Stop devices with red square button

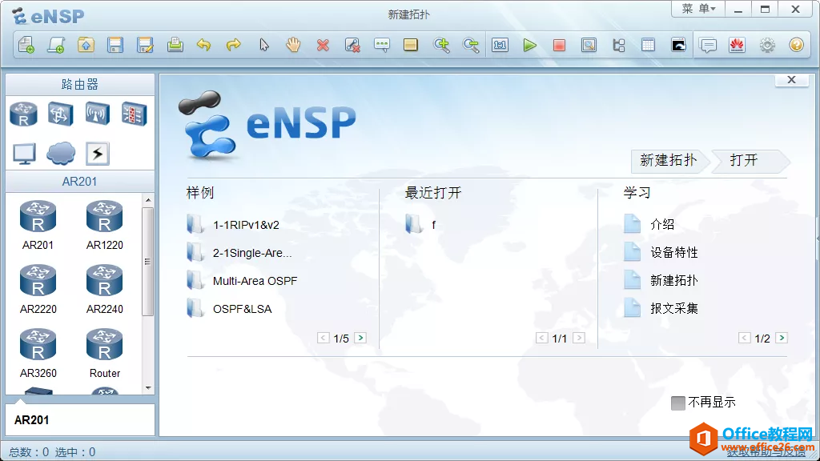559,45
